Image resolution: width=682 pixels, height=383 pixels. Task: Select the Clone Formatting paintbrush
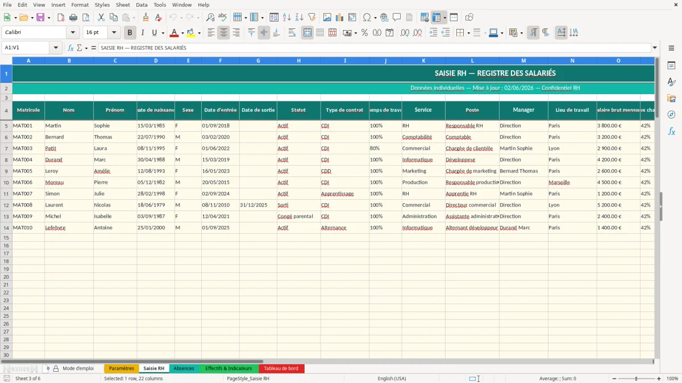tap(146, 18)
